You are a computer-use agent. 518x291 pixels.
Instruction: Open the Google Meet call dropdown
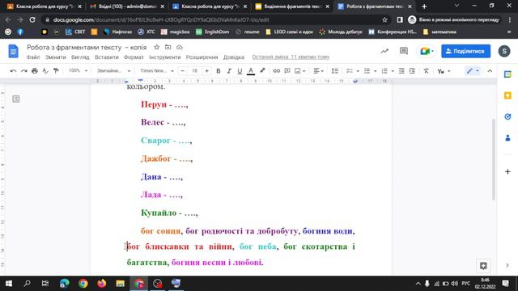[x=427, y=51]
